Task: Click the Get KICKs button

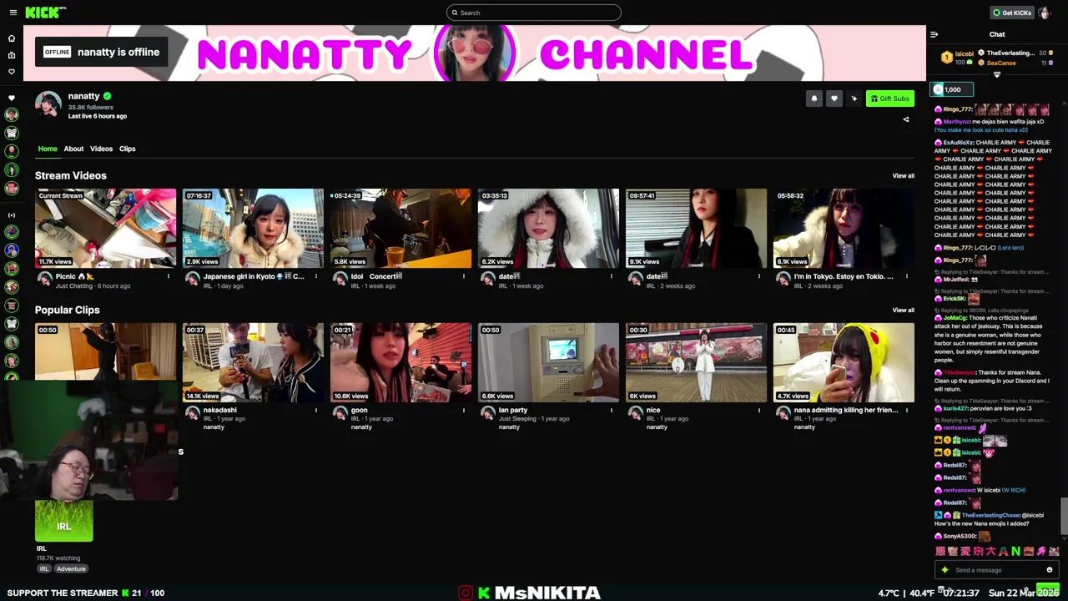Action: click(1012, 13)
